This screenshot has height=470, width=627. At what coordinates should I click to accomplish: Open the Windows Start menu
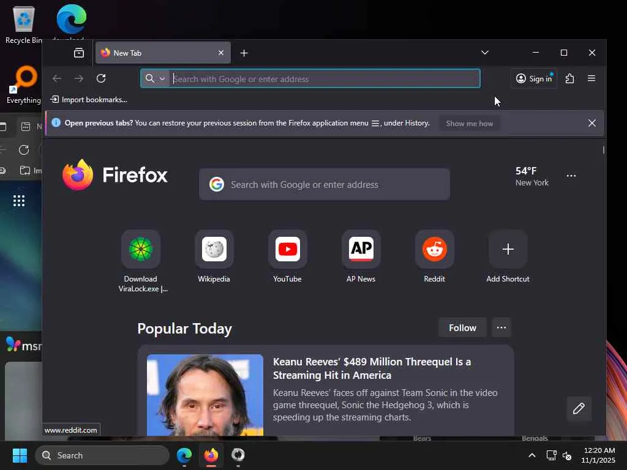[x=20, y=455]
